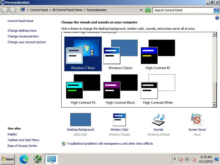Click the theme list scroll down arrow
This screenshot has width=220, height=165.
215,105
